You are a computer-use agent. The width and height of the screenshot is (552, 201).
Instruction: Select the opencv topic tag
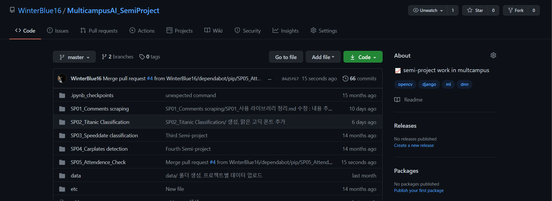(405, 84)
